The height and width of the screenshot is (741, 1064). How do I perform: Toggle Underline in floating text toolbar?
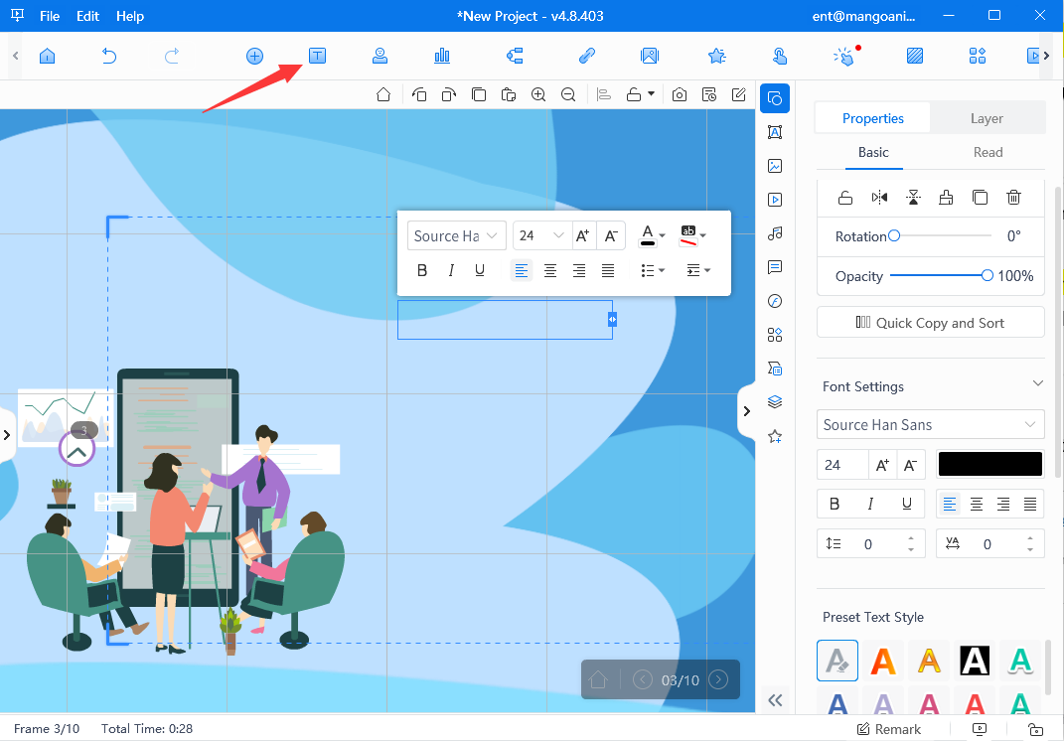[480, 270]
